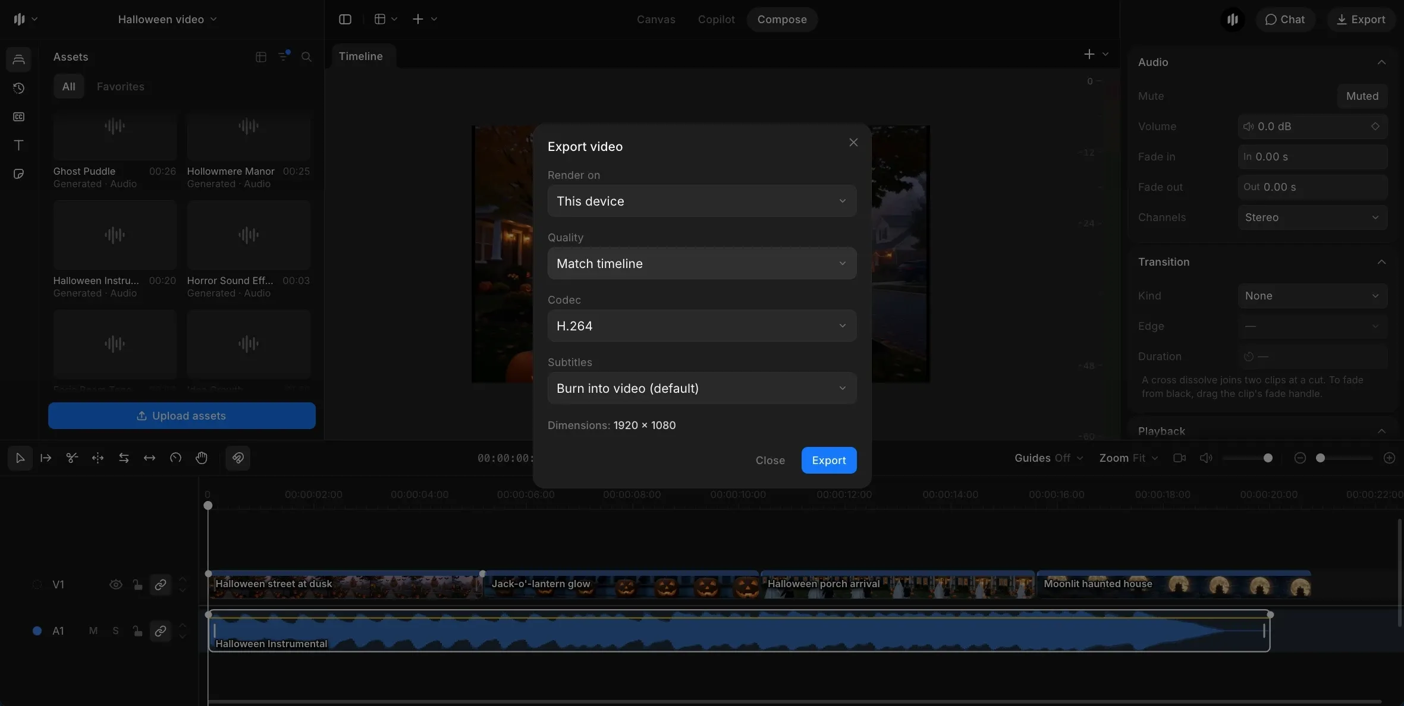Solo the A1 audio track
This screenshot has width=1404, height=706.
[x=115, y=631]
